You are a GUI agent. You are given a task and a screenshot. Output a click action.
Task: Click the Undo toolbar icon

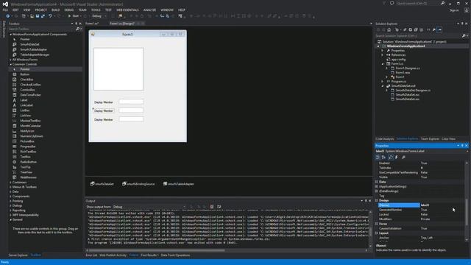(x=51, y=16)
